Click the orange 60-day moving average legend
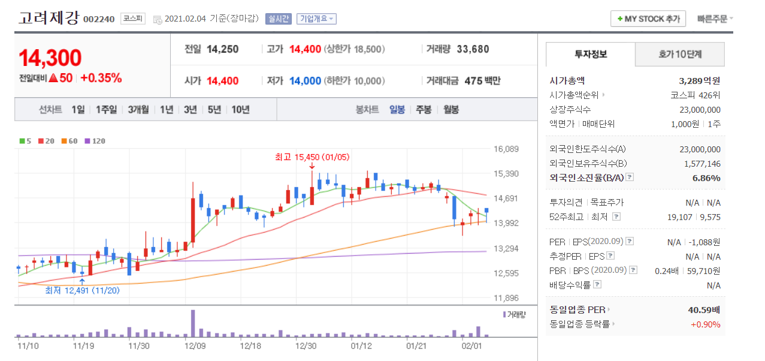 click(69, 141)
